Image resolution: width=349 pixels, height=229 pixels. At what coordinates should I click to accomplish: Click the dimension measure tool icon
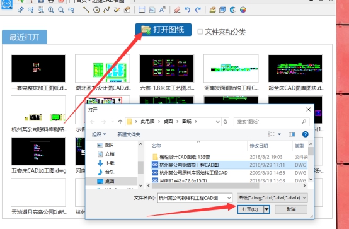(x=142, y=10)
